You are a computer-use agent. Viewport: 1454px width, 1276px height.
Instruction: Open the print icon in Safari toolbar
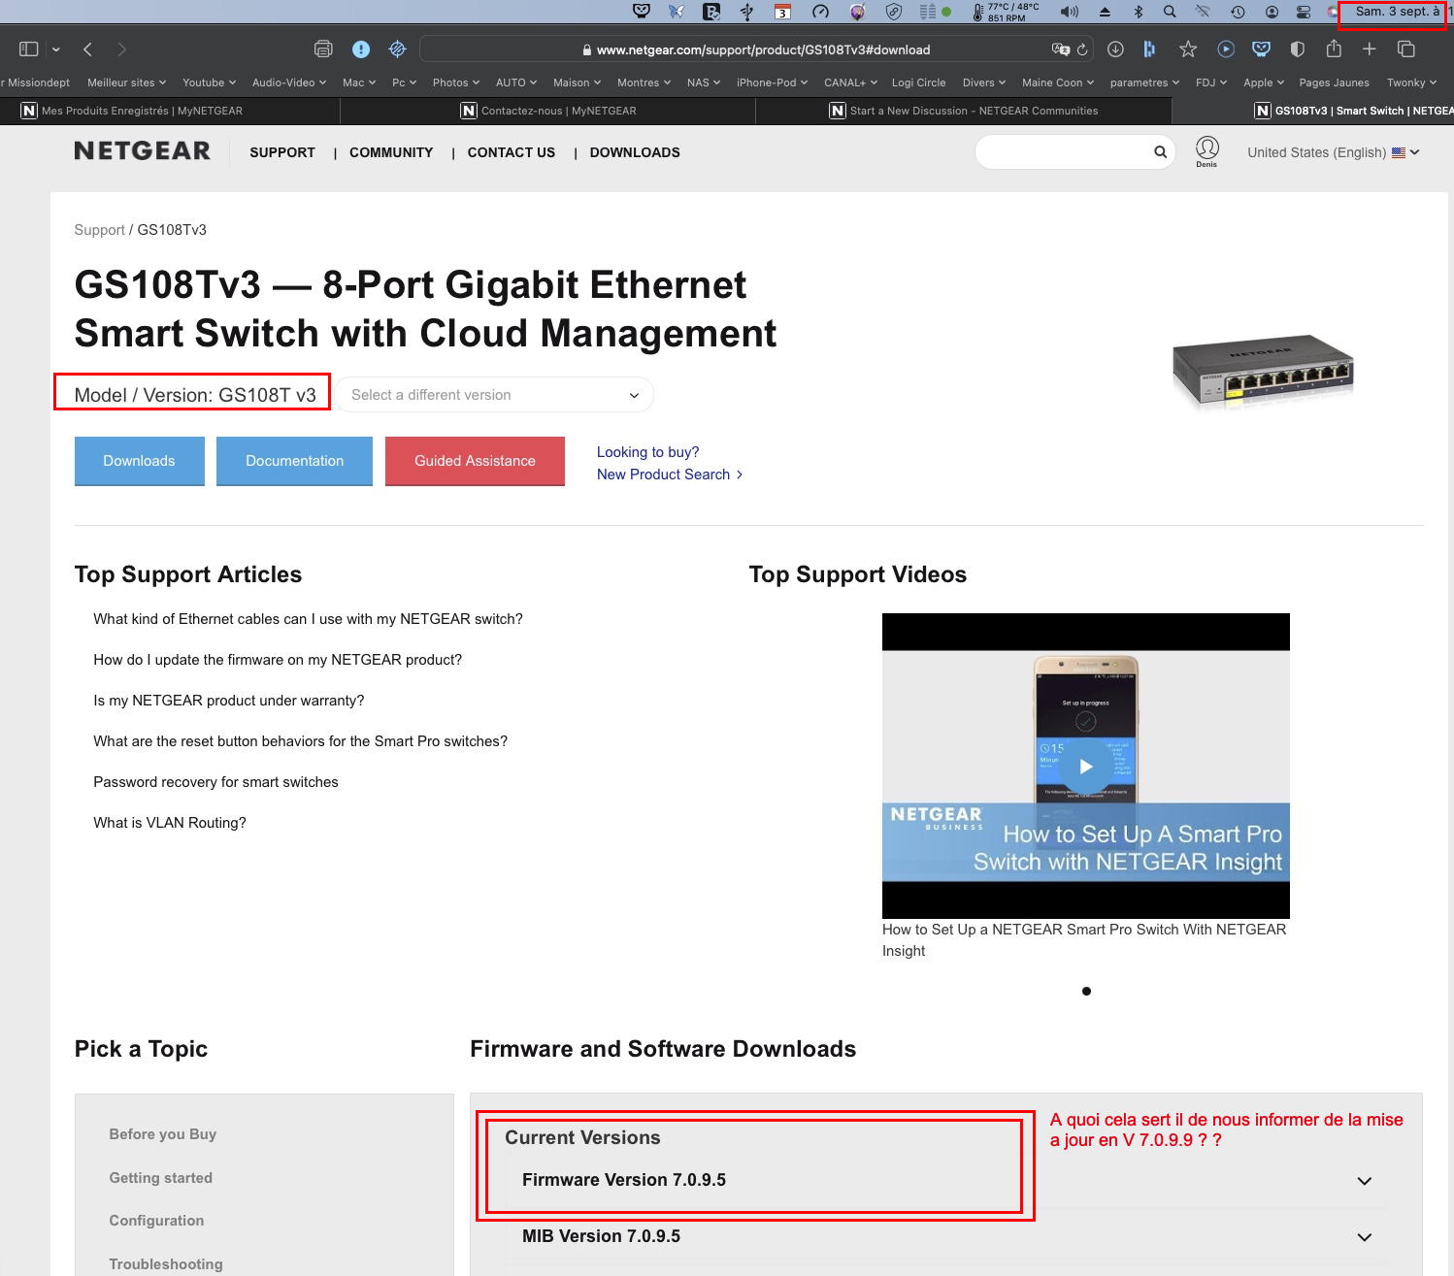point(320,49)
